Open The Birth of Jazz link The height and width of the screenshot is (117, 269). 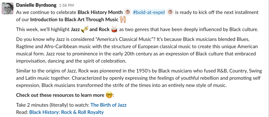coord(108,105)
